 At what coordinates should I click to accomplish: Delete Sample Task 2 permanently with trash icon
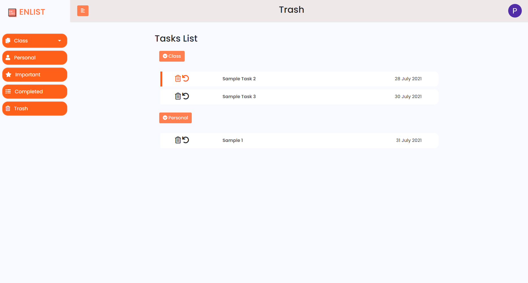pos(178,78)
